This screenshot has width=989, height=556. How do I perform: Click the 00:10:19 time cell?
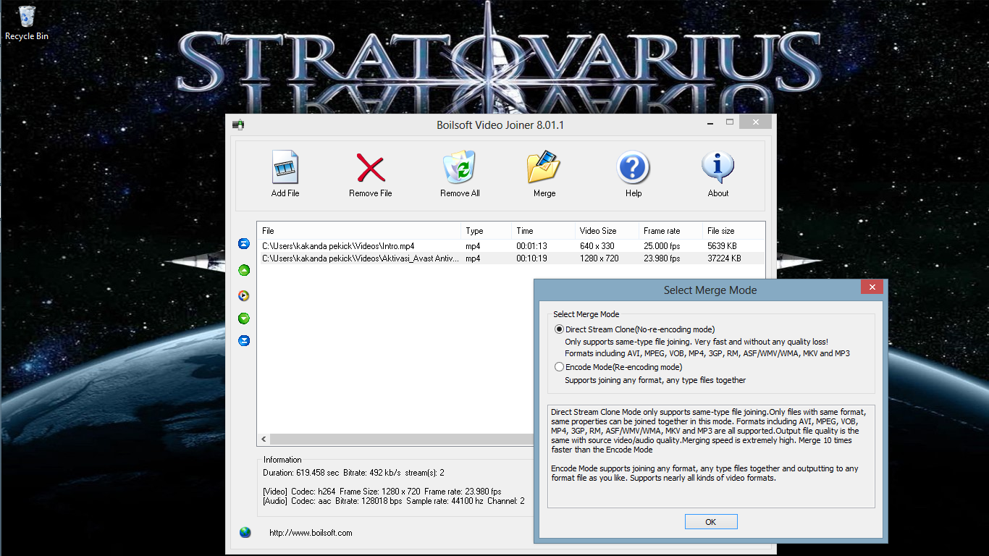coord(531,258)
